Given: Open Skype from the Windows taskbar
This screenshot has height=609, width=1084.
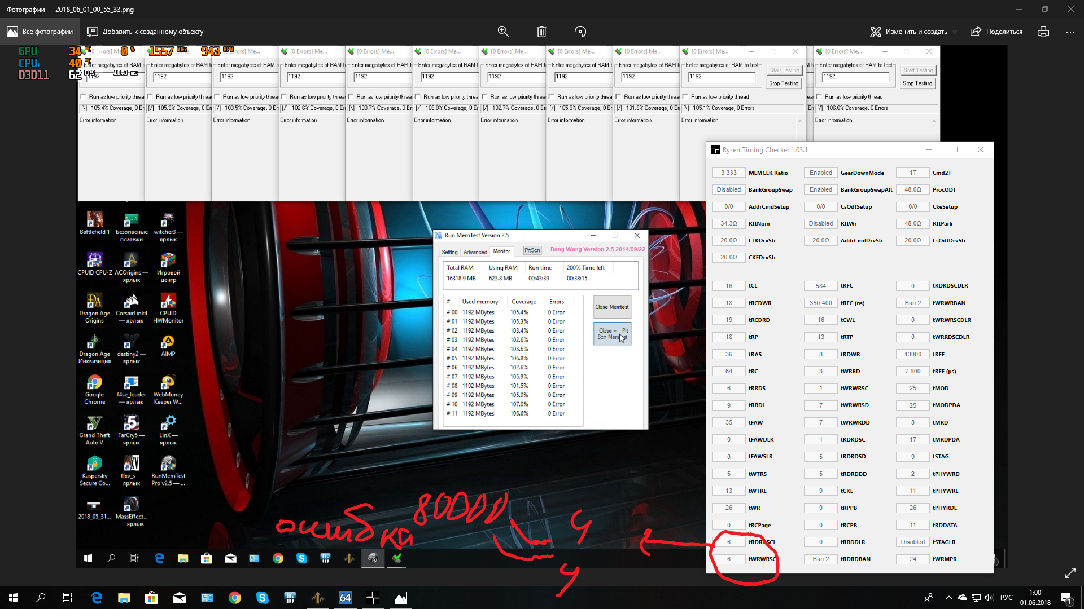Looking at the screenshot, I should pyautogui.click(x=263, y=598).
